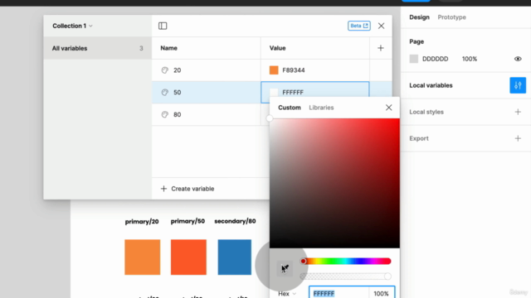Open the Hex color format dropdown
The image size is (531, 298).
point(287,294)
